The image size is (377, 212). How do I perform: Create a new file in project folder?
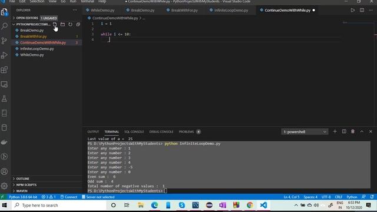pyautogui.click(x=55, y=24)
